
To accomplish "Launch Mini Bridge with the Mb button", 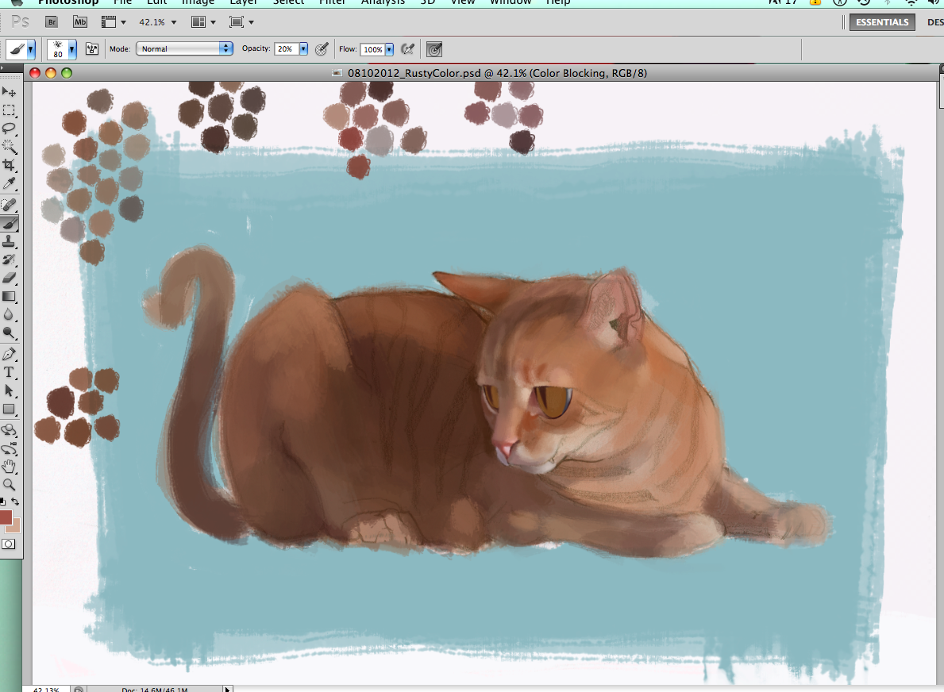I will tap(79, 21).
